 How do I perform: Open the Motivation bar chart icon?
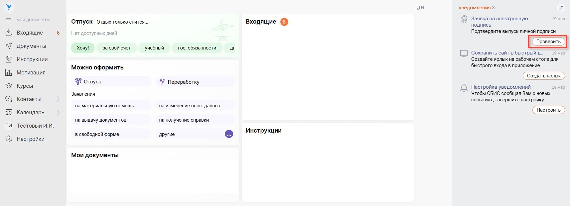point(9,72)
